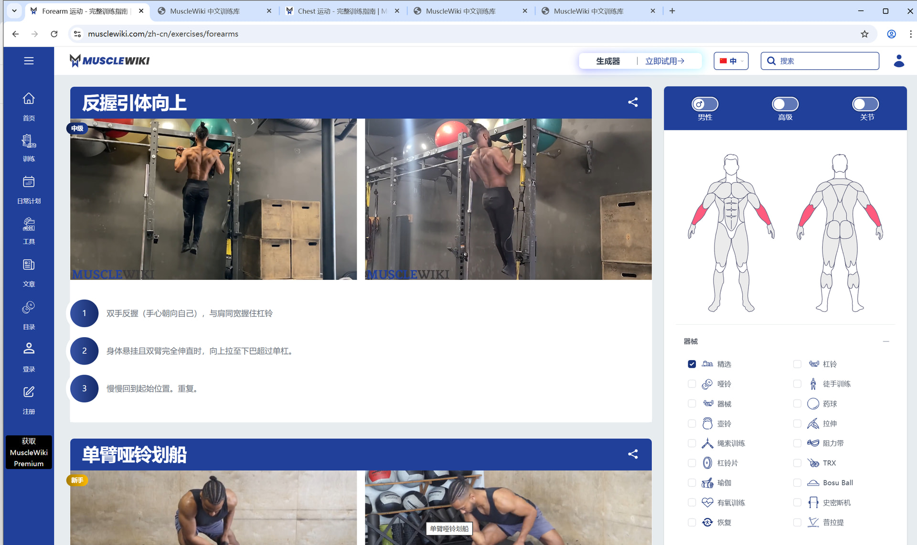This screenshot has height=545, width=917.
Task: Open 训练 workouts sidebar icon
Action: pyautogui.click(x=29, y=141)
